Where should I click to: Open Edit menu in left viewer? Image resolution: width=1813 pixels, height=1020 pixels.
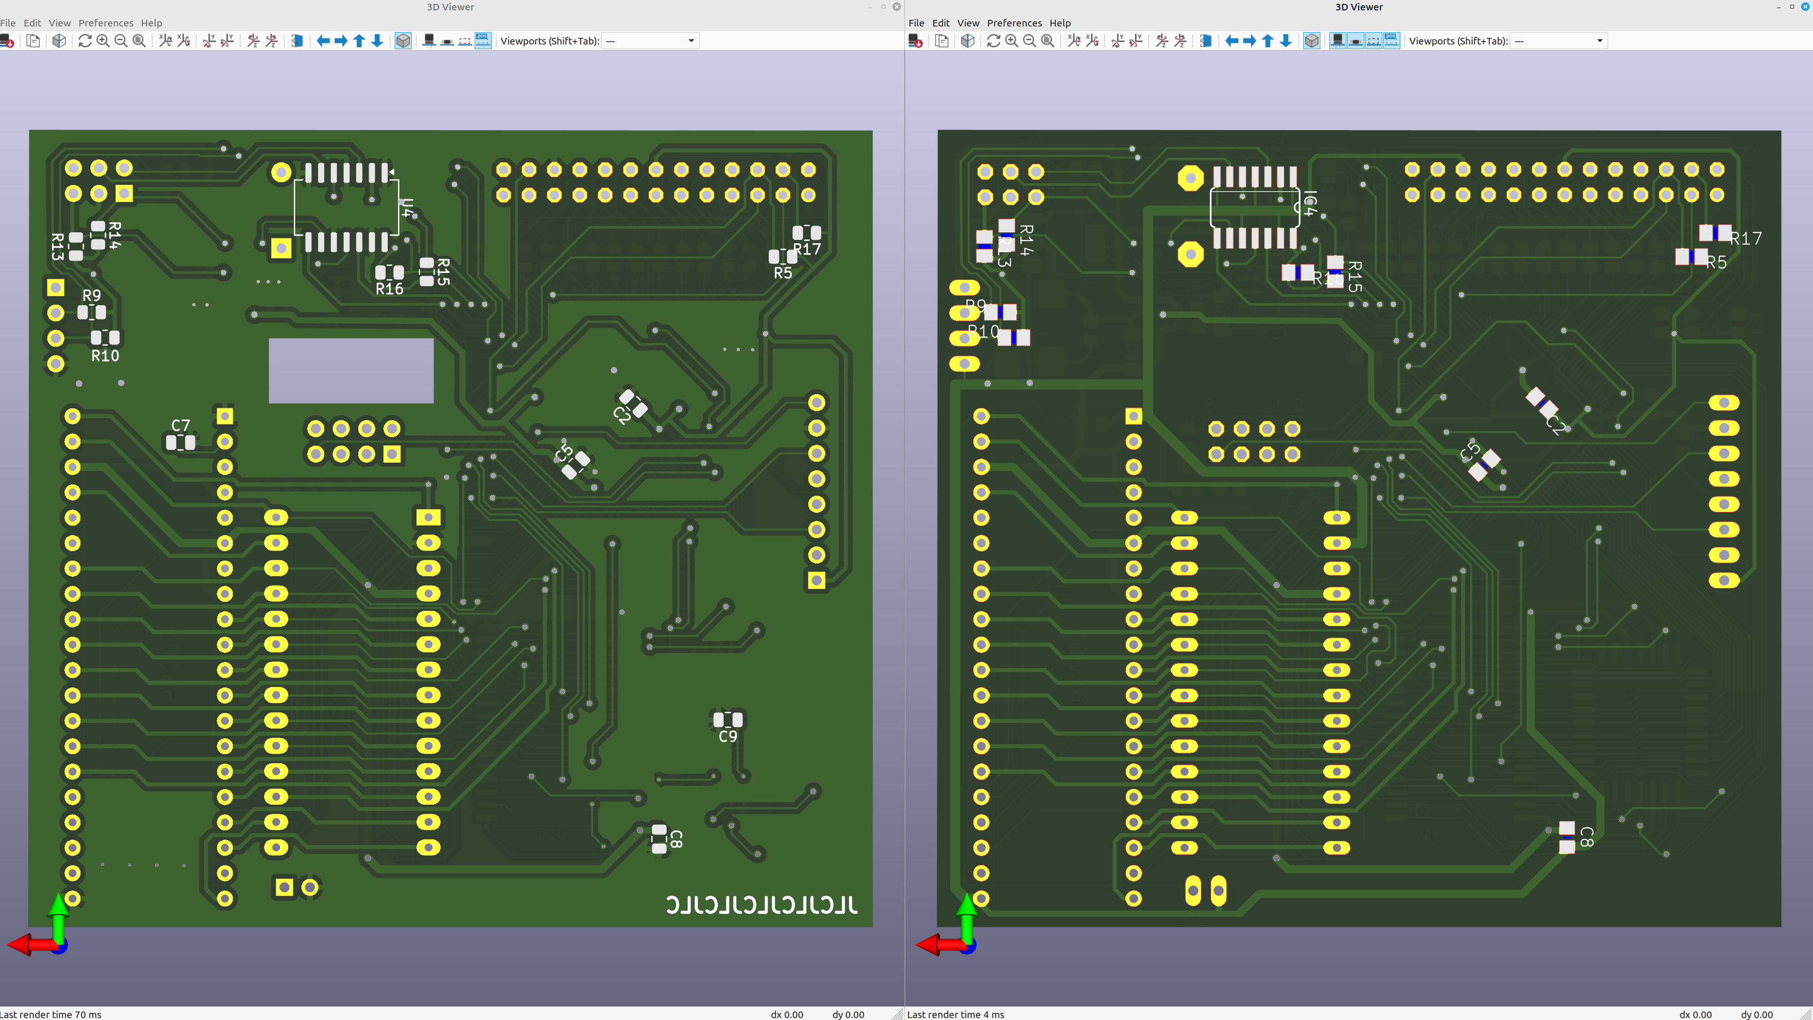pyautogui.click(x=32, y=23)
